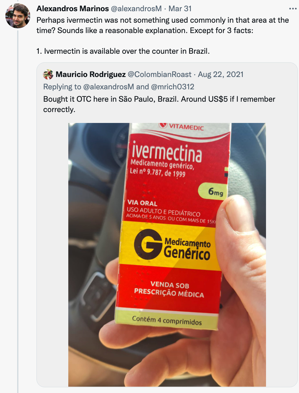
Task: Click the Aug 22, 2021 date
Action: 221,74
